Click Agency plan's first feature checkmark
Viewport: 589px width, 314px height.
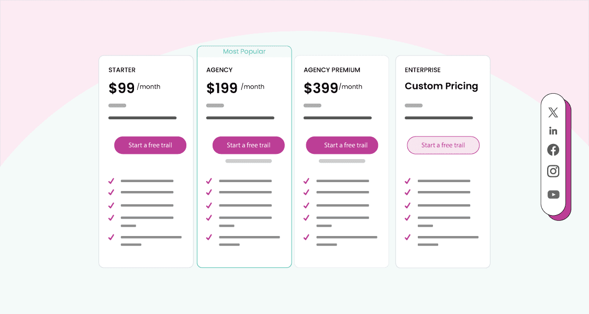tap(209, 181)
